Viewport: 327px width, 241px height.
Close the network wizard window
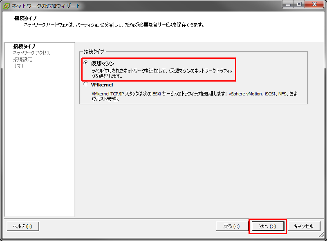[x=314, y=4]
